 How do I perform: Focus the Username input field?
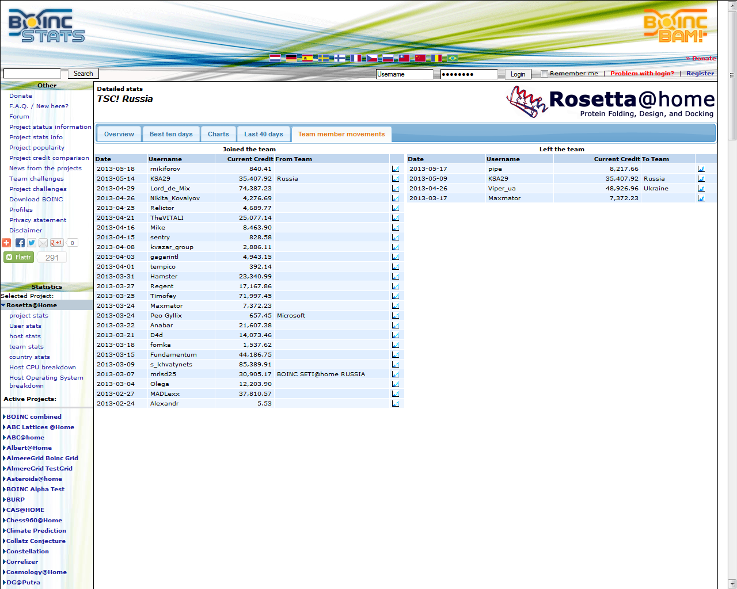pyautogui.click(x=404, y=74)
